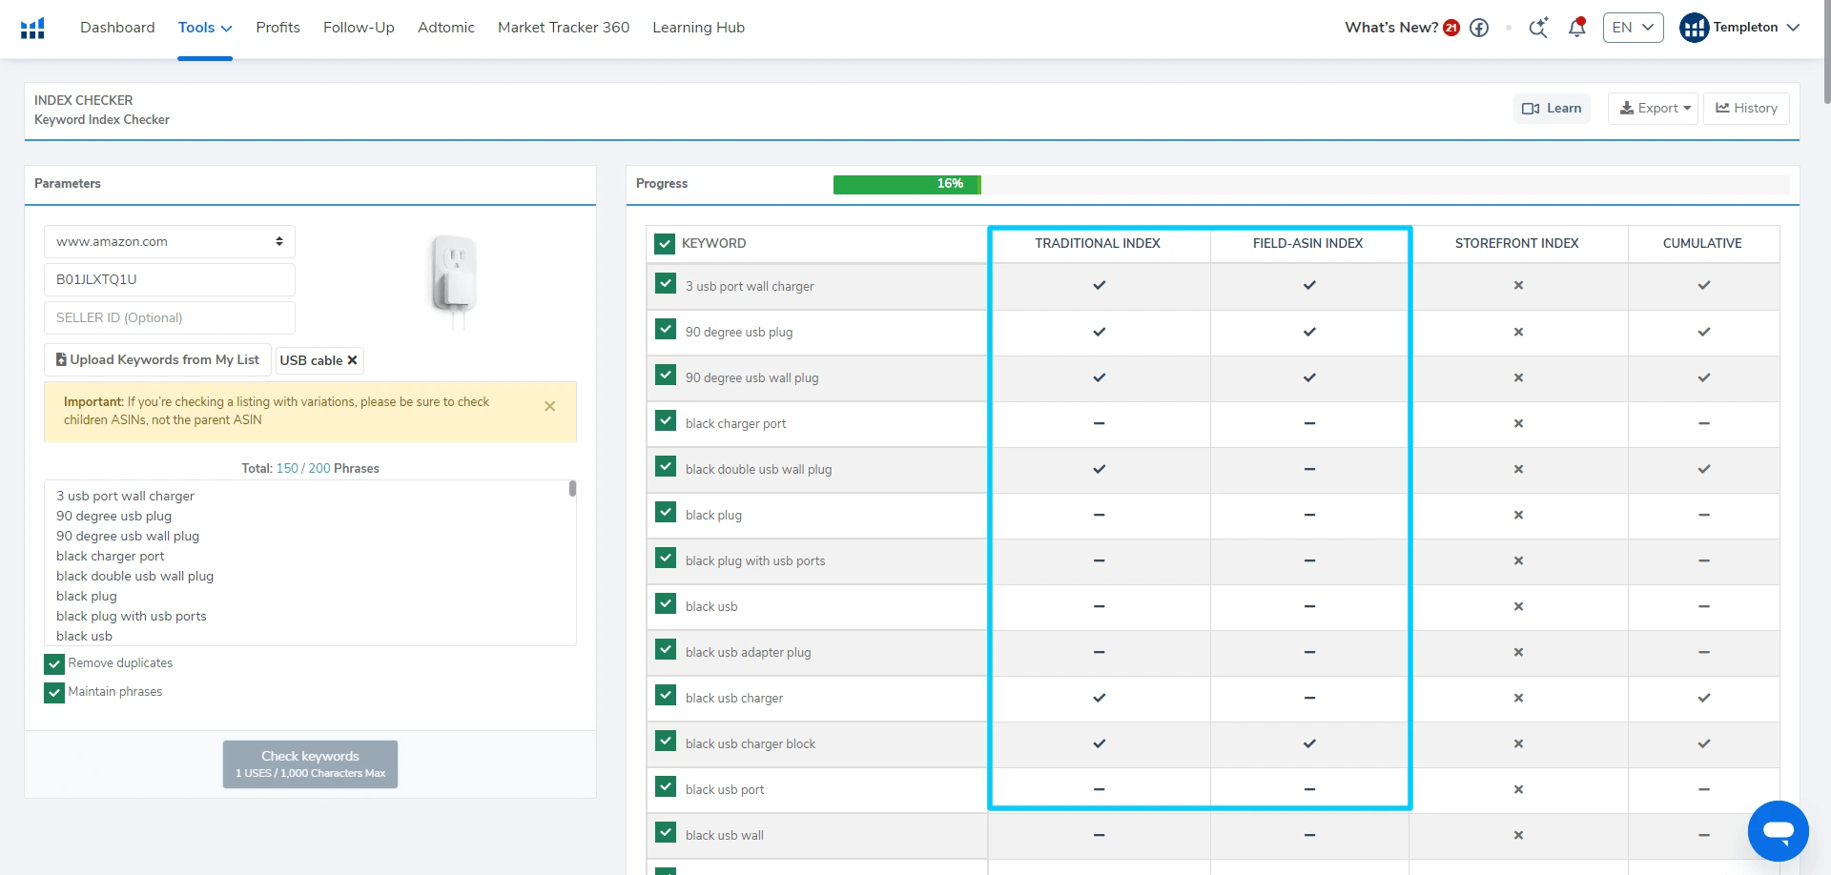1831x875 pixels.
Task: Open the notifications bell
Action: pyautogui.click(x=1576, y=28)
